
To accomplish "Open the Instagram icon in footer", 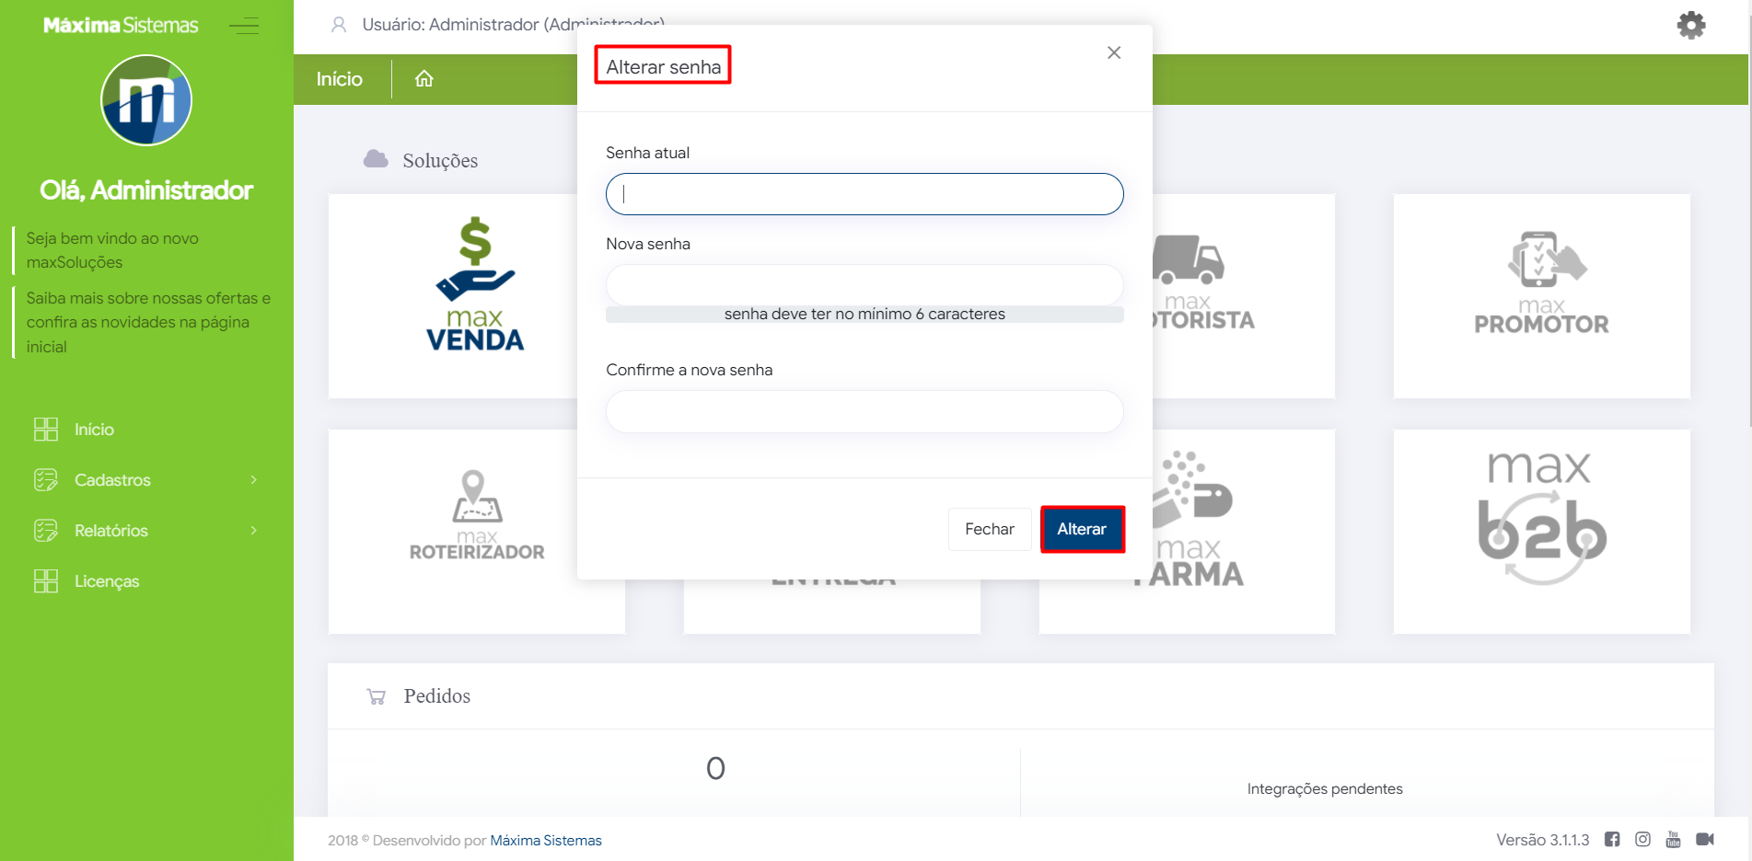I will tap(1642, 839).
